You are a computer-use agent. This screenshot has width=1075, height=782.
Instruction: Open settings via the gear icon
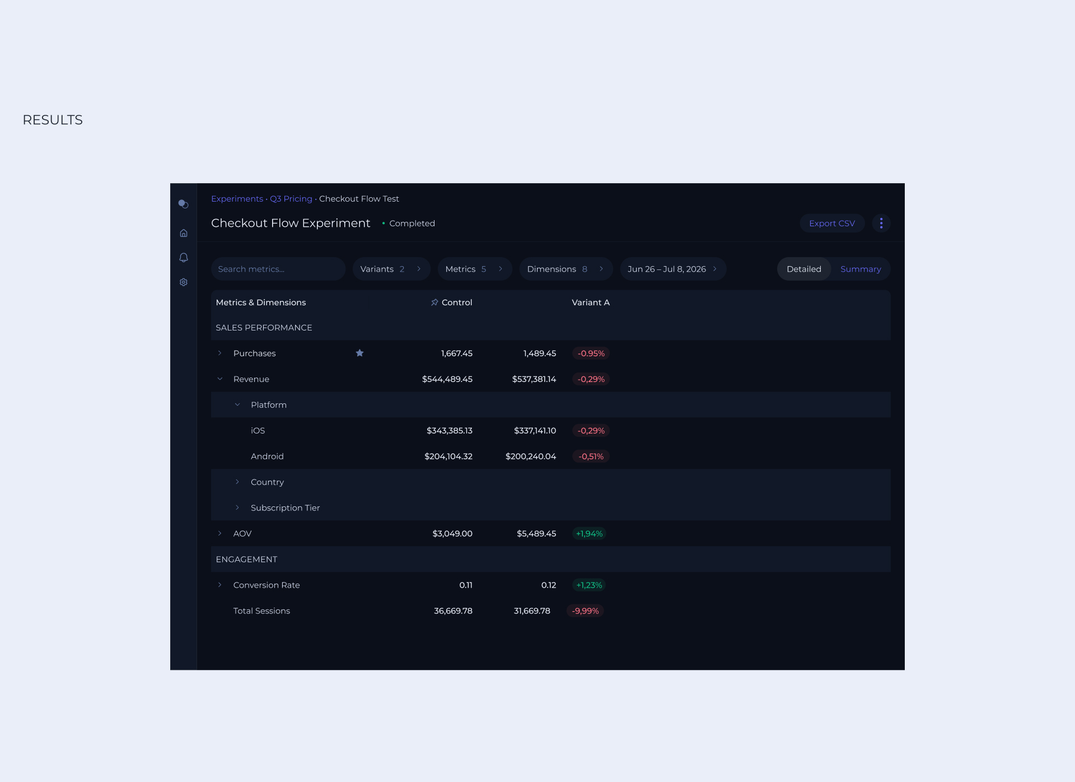[x=183, y=282]
